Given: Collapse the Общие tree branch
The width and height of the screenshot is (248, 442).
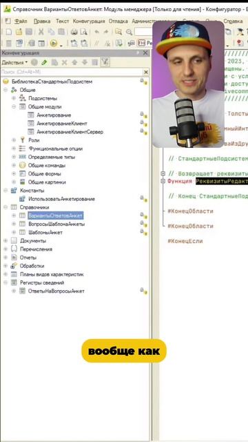Looking at the screenshot, I should 6,90.
